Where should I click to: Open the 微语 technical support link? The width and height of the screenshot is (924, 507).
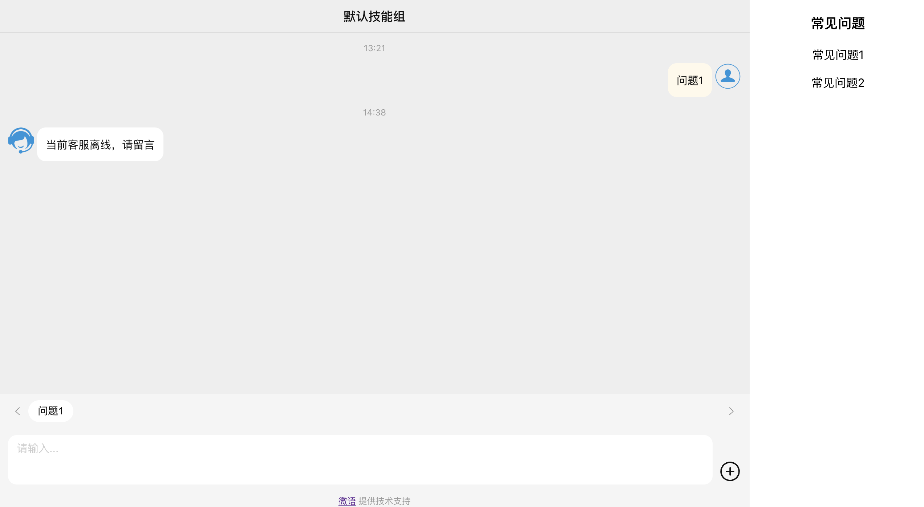pos(347,501)
